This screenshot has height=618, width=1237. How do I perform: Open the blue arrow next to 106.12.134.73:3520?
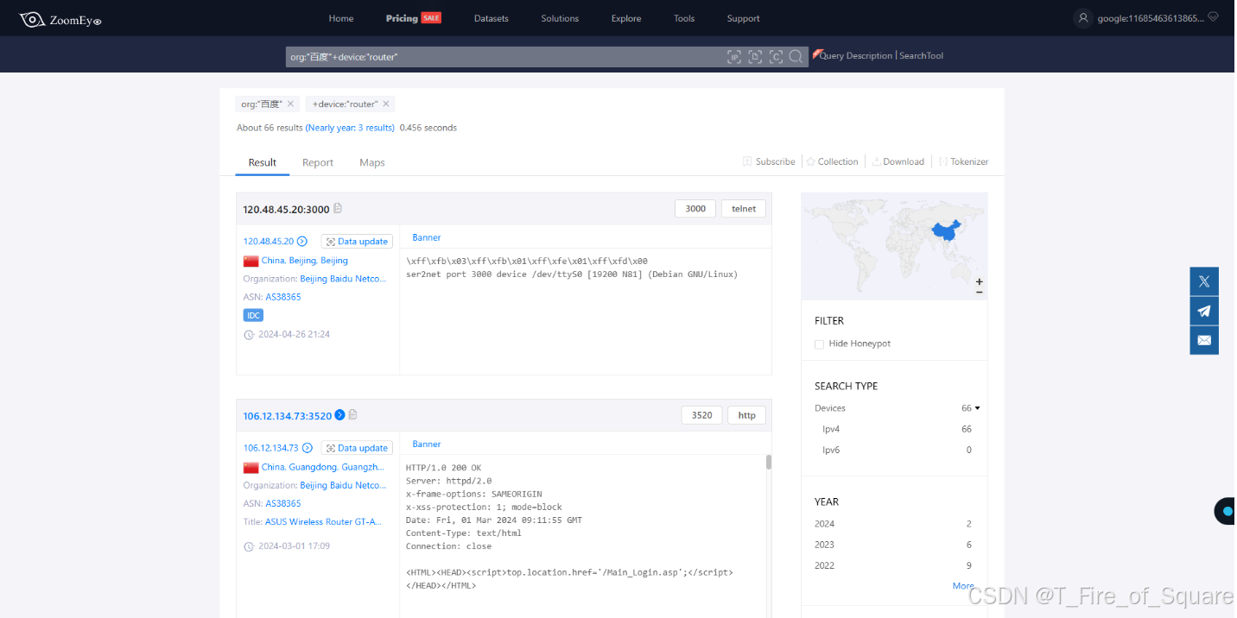(339, 415)
